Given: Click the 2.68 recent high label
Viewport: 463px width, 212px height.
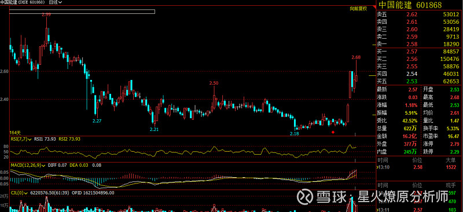Looking at the screenshot, I should [356, 57].
